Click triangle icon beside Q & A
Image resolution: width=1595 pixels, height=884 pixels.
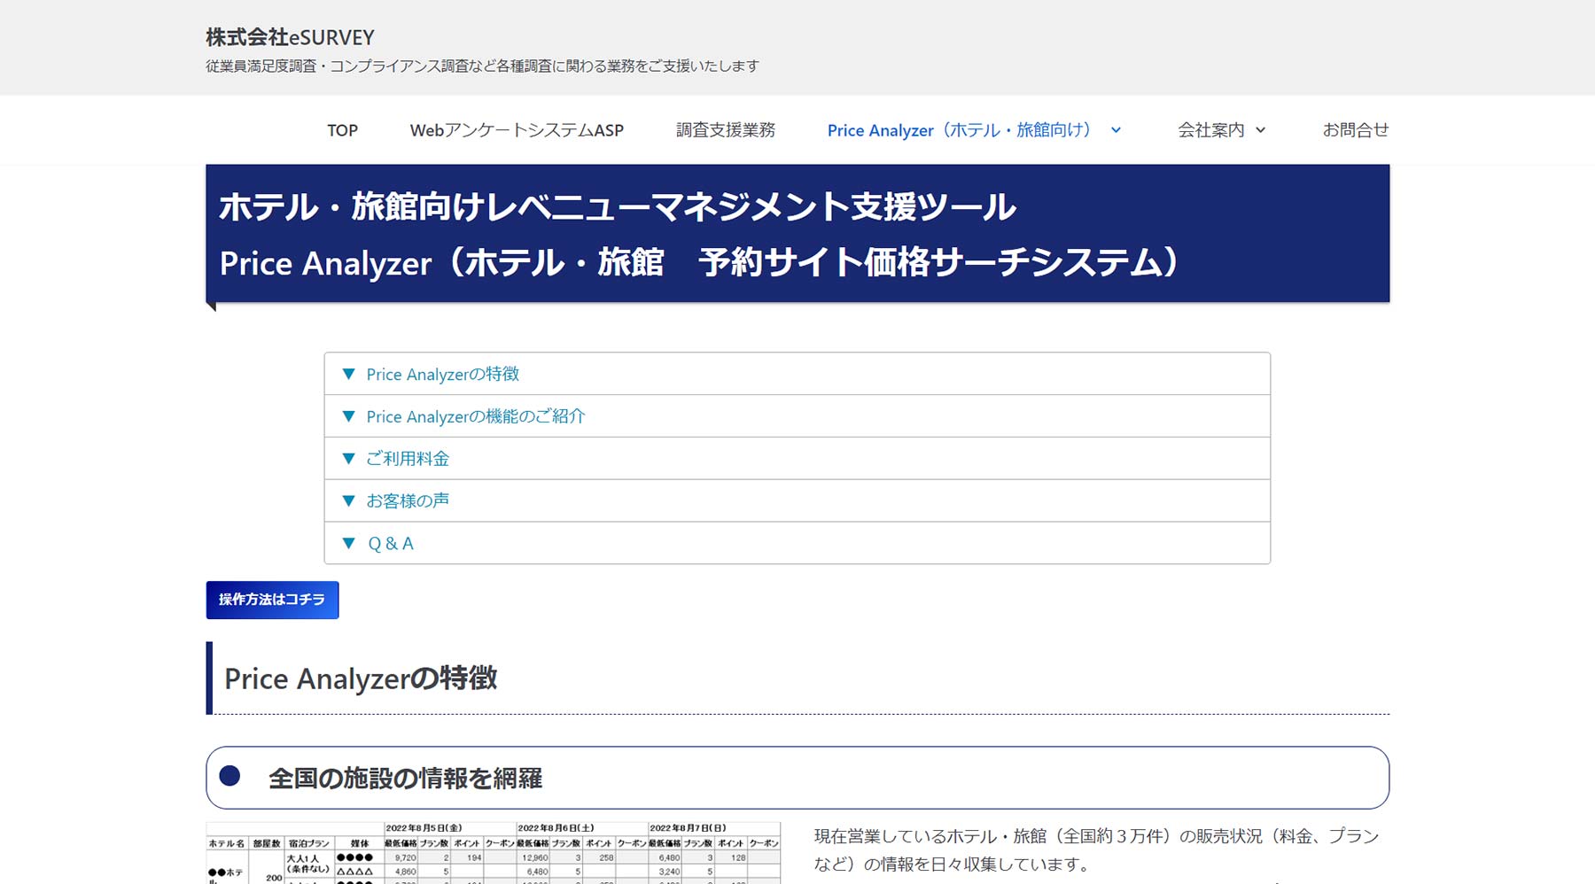coord(349,543)
